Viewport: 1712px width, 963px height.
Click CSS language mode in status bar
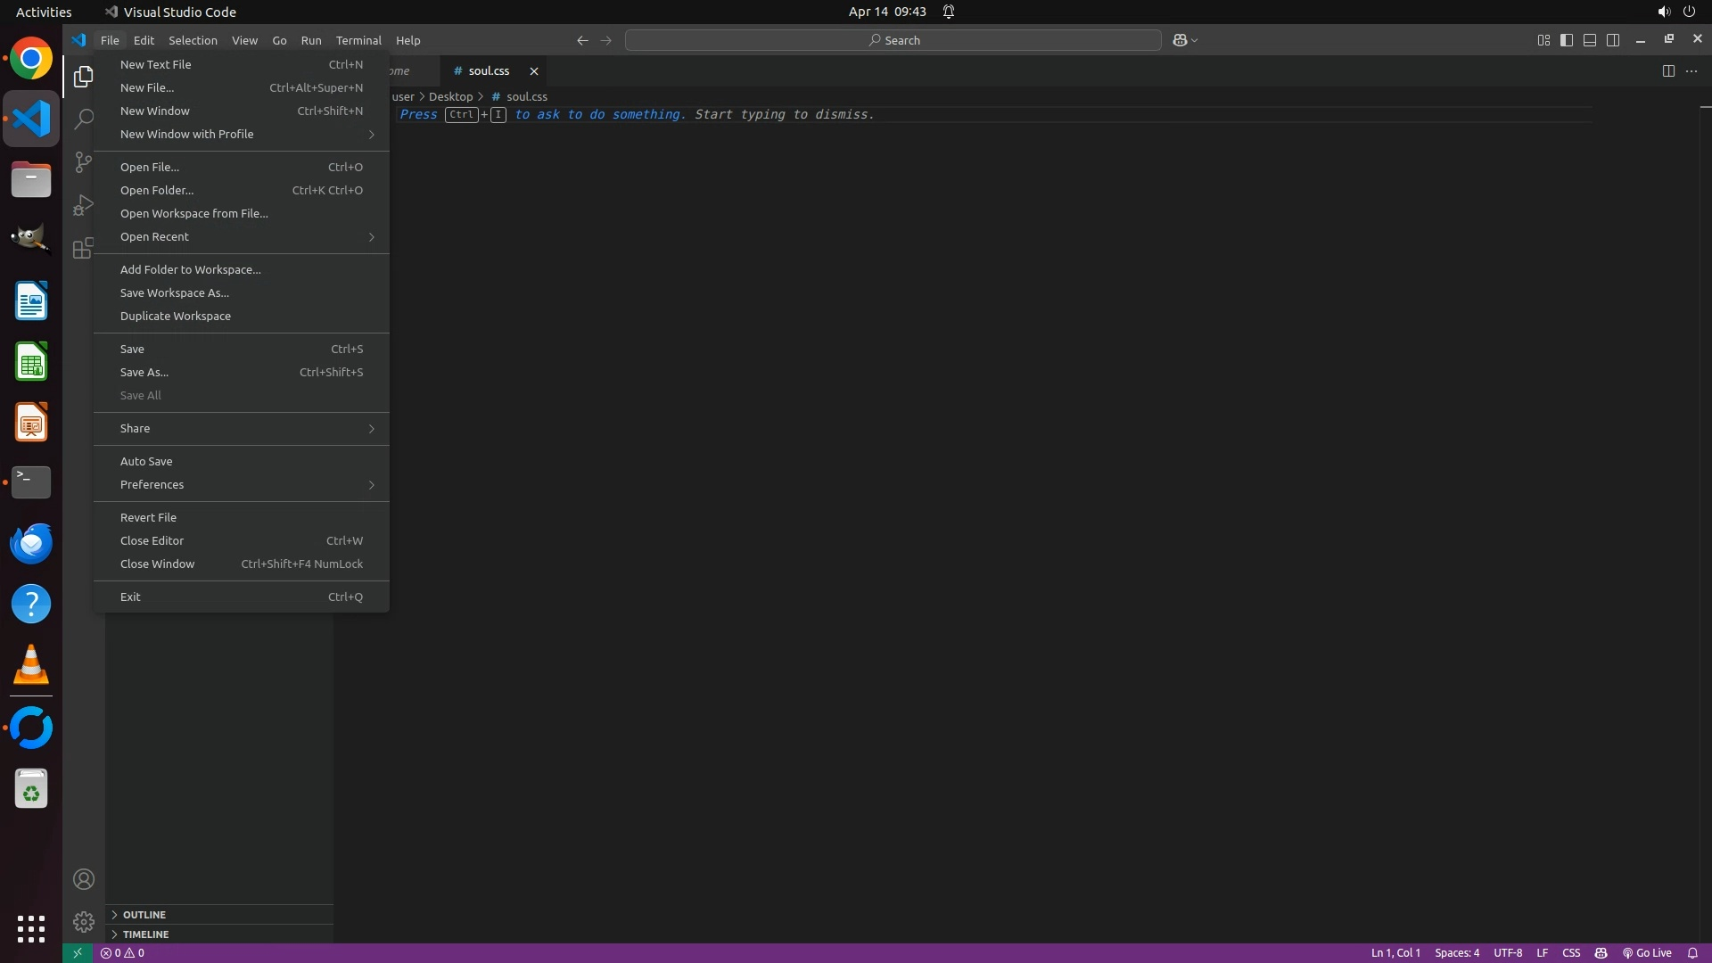point(1571,953)
